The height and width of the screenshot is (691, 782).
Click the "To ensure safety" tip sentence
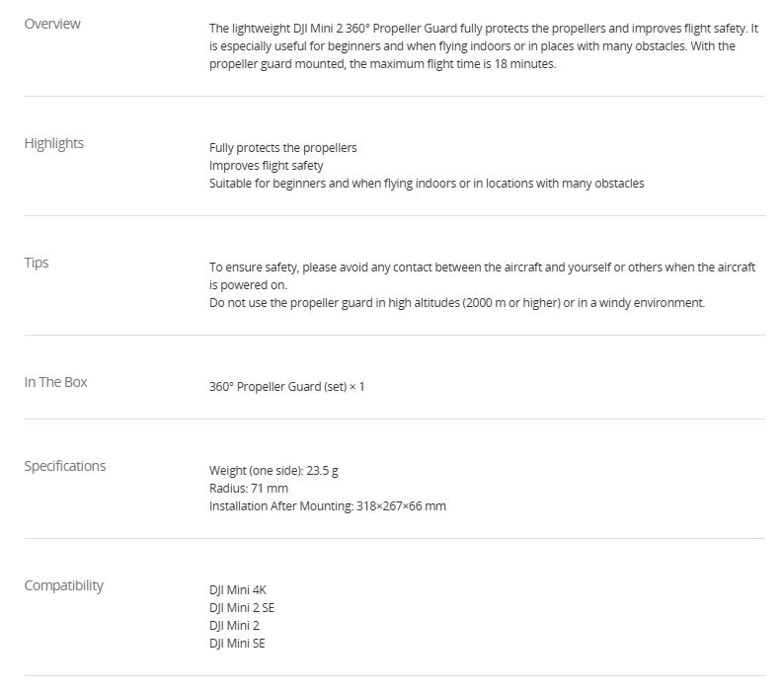tap(482, 268)
